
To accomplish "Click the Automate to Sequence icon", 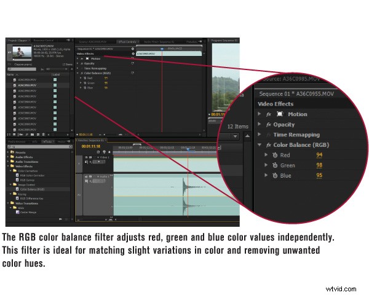I will 21,135.
